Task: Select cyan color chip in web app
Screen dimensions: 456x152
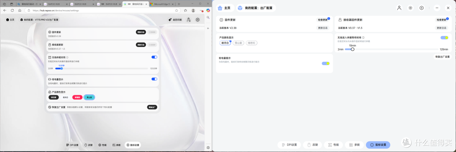Action: (90, 97)
